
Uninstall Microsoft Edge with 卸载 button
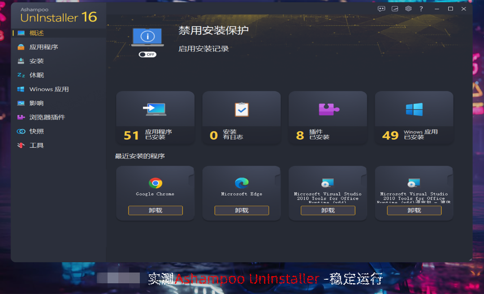(242, 210)
